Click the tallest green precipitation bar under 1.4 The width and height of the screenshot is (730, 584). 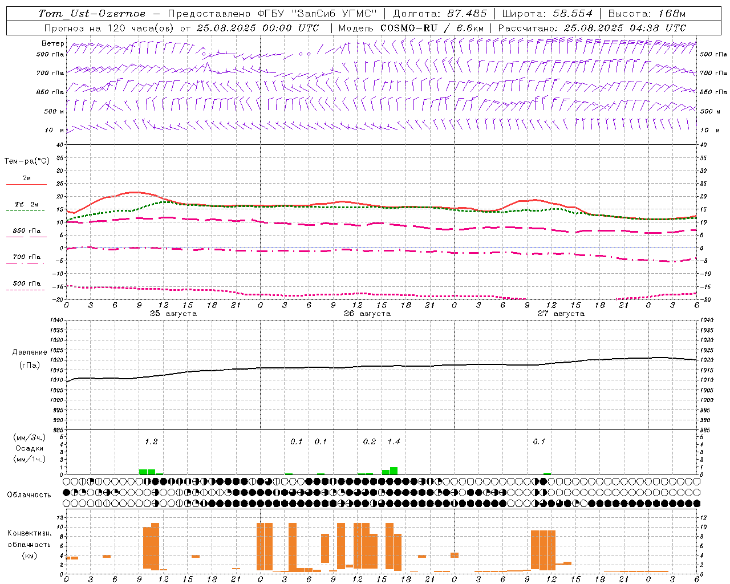pos(394,471)
